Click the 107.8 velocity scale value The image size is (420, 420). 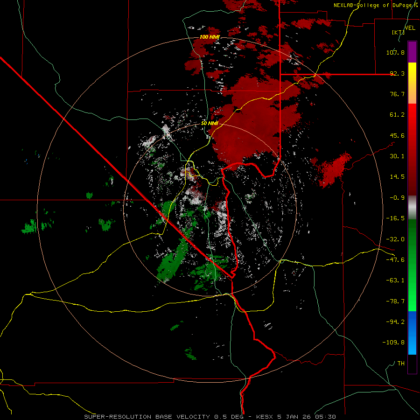click(x=395, y=52)
